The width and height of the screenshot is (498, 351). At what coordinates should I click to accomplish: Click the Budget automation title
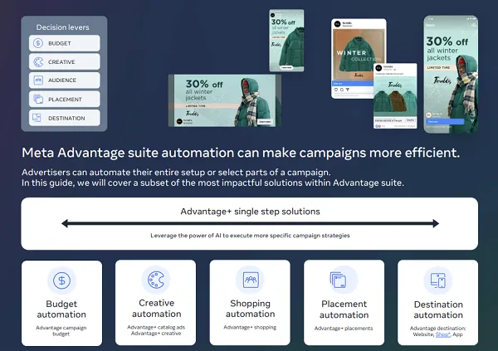coord(61,309)
